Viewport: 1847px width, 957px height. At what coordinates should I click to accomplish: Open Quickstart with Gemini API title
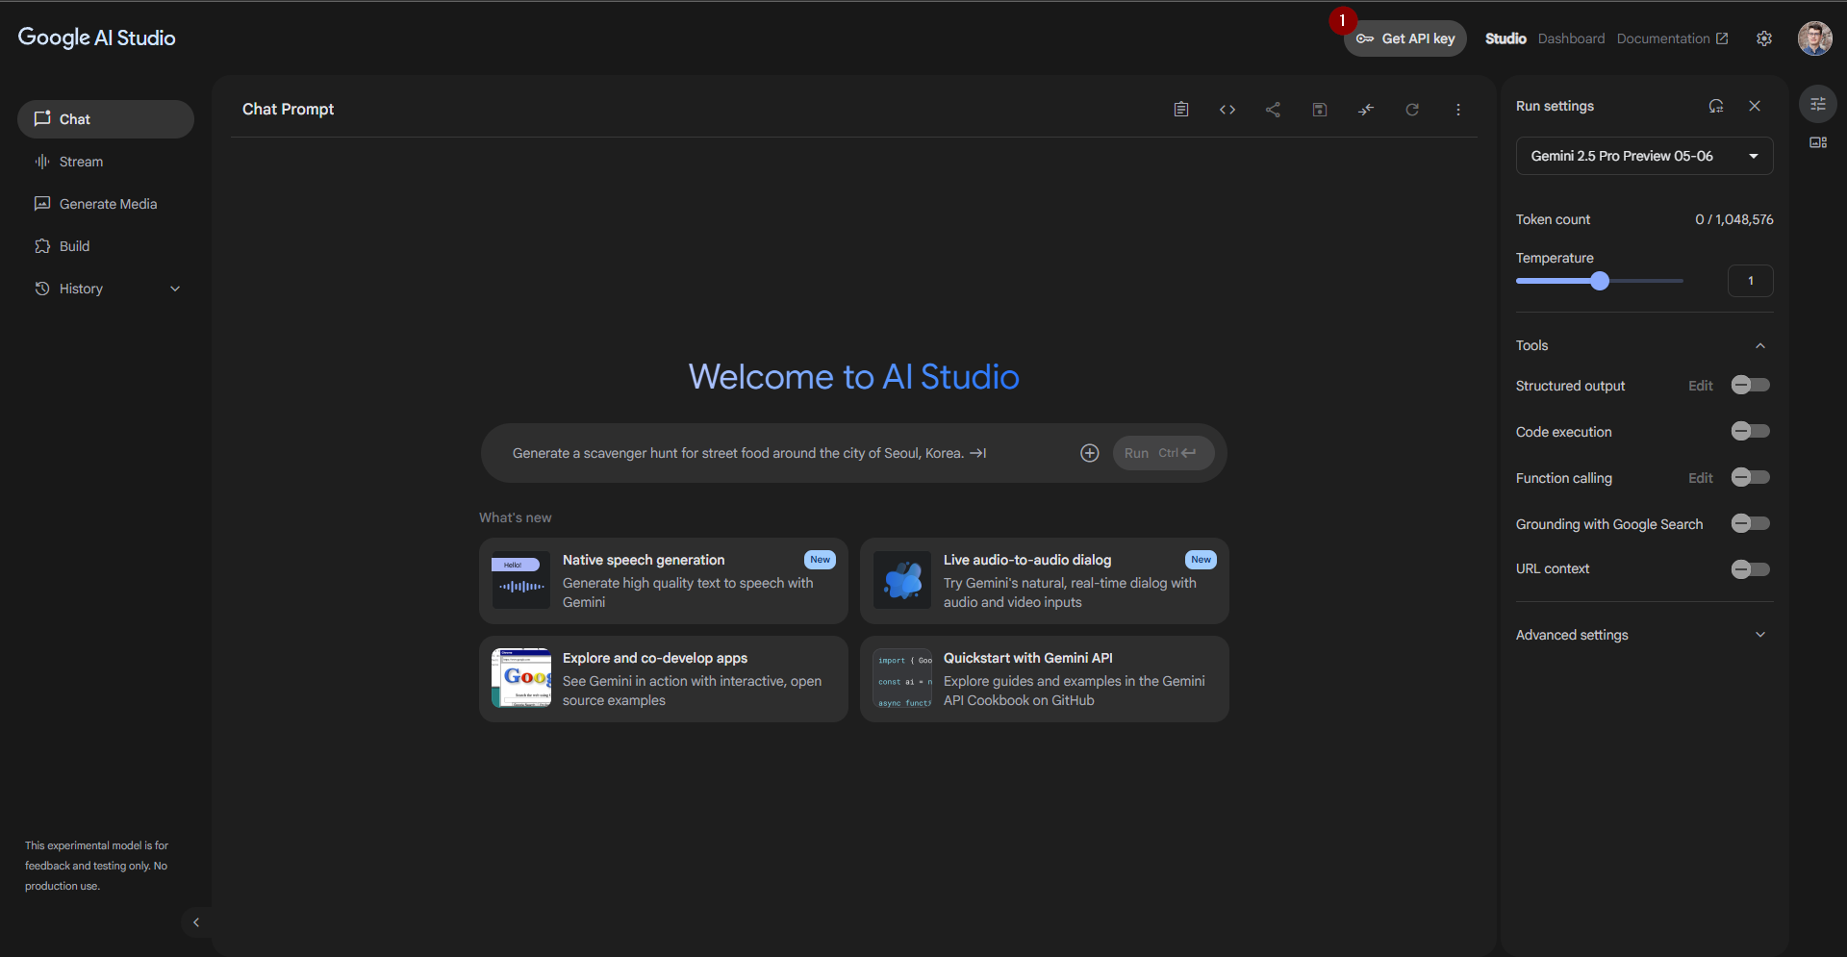(1027, 658)
